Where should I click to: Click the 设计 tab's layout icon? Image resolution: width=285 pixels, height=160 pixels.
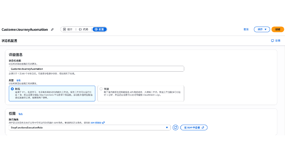point(64,29)
